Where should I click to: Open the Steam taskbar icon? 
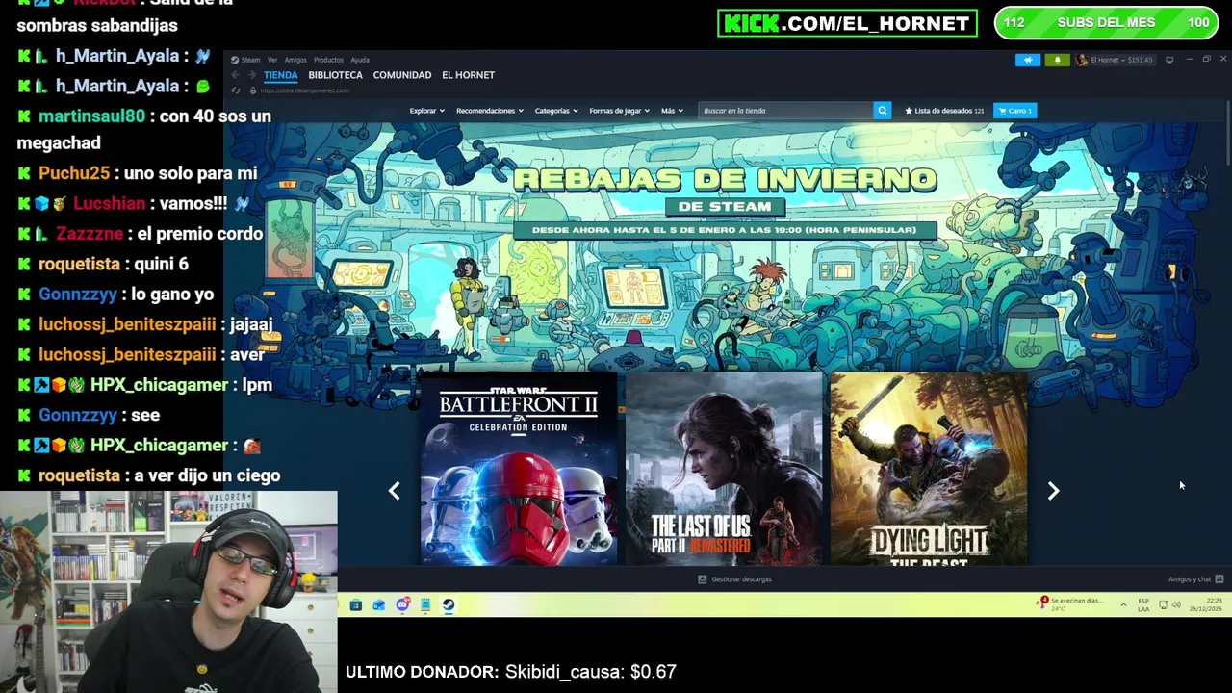[449, 605]
